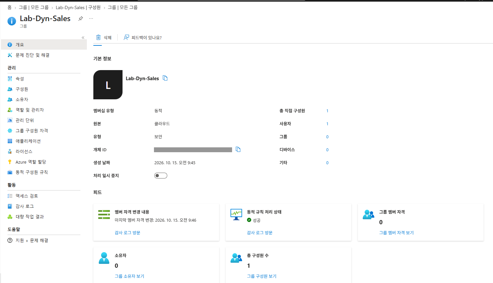The width and height of the screenshot is (493, 283).
Task: Pin the Lab-Dyn-Sales group page
Action: point(81,18)
